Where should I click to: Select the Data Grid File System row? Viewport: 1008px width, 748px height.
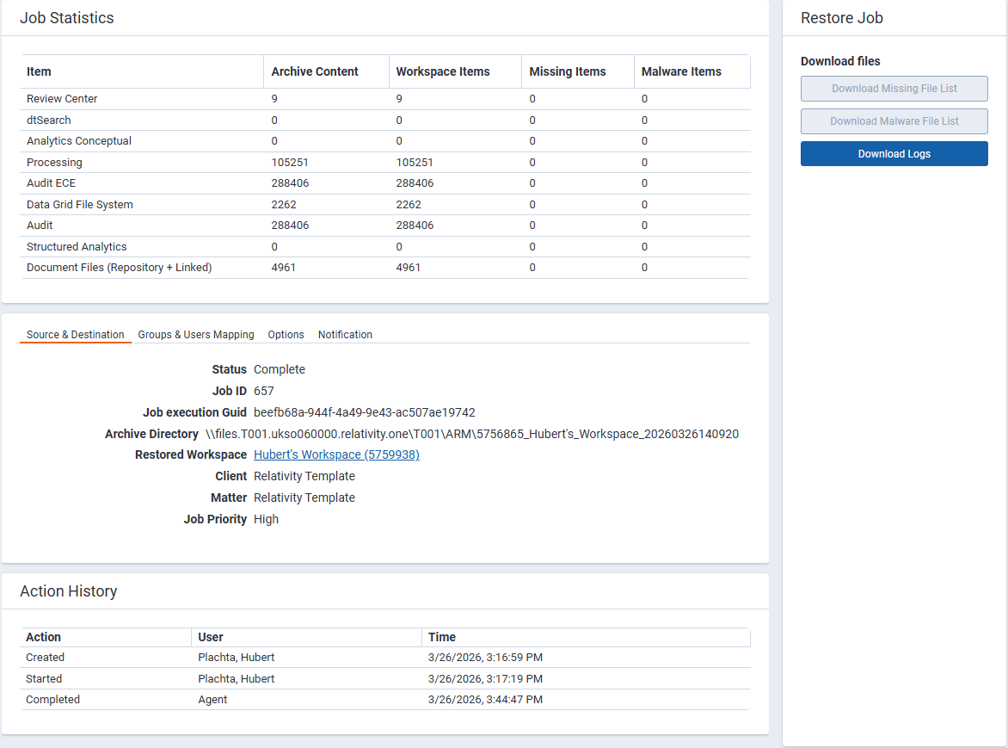385,205
